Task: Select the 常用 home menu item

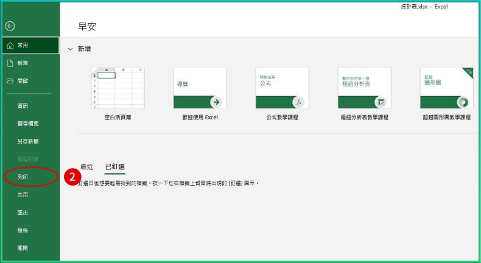Action: coord(30,46)
